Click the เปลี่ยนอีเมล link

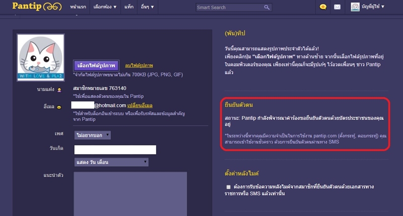tap(140, 106)
